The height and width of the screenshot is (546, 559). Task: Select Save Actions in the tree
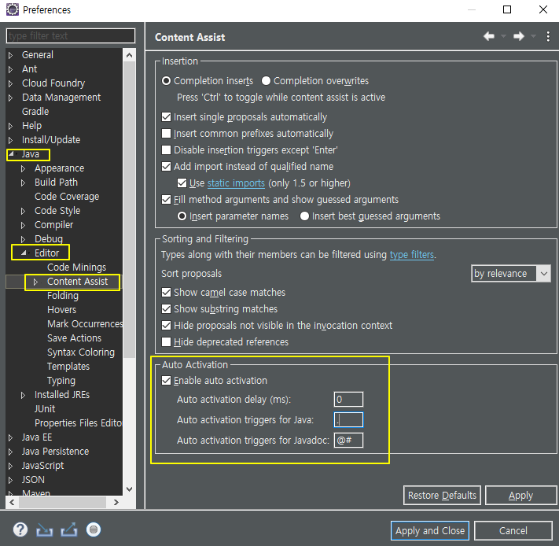74,338
